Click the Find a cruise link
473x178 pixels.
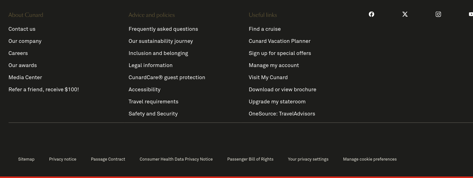(264, 29)
